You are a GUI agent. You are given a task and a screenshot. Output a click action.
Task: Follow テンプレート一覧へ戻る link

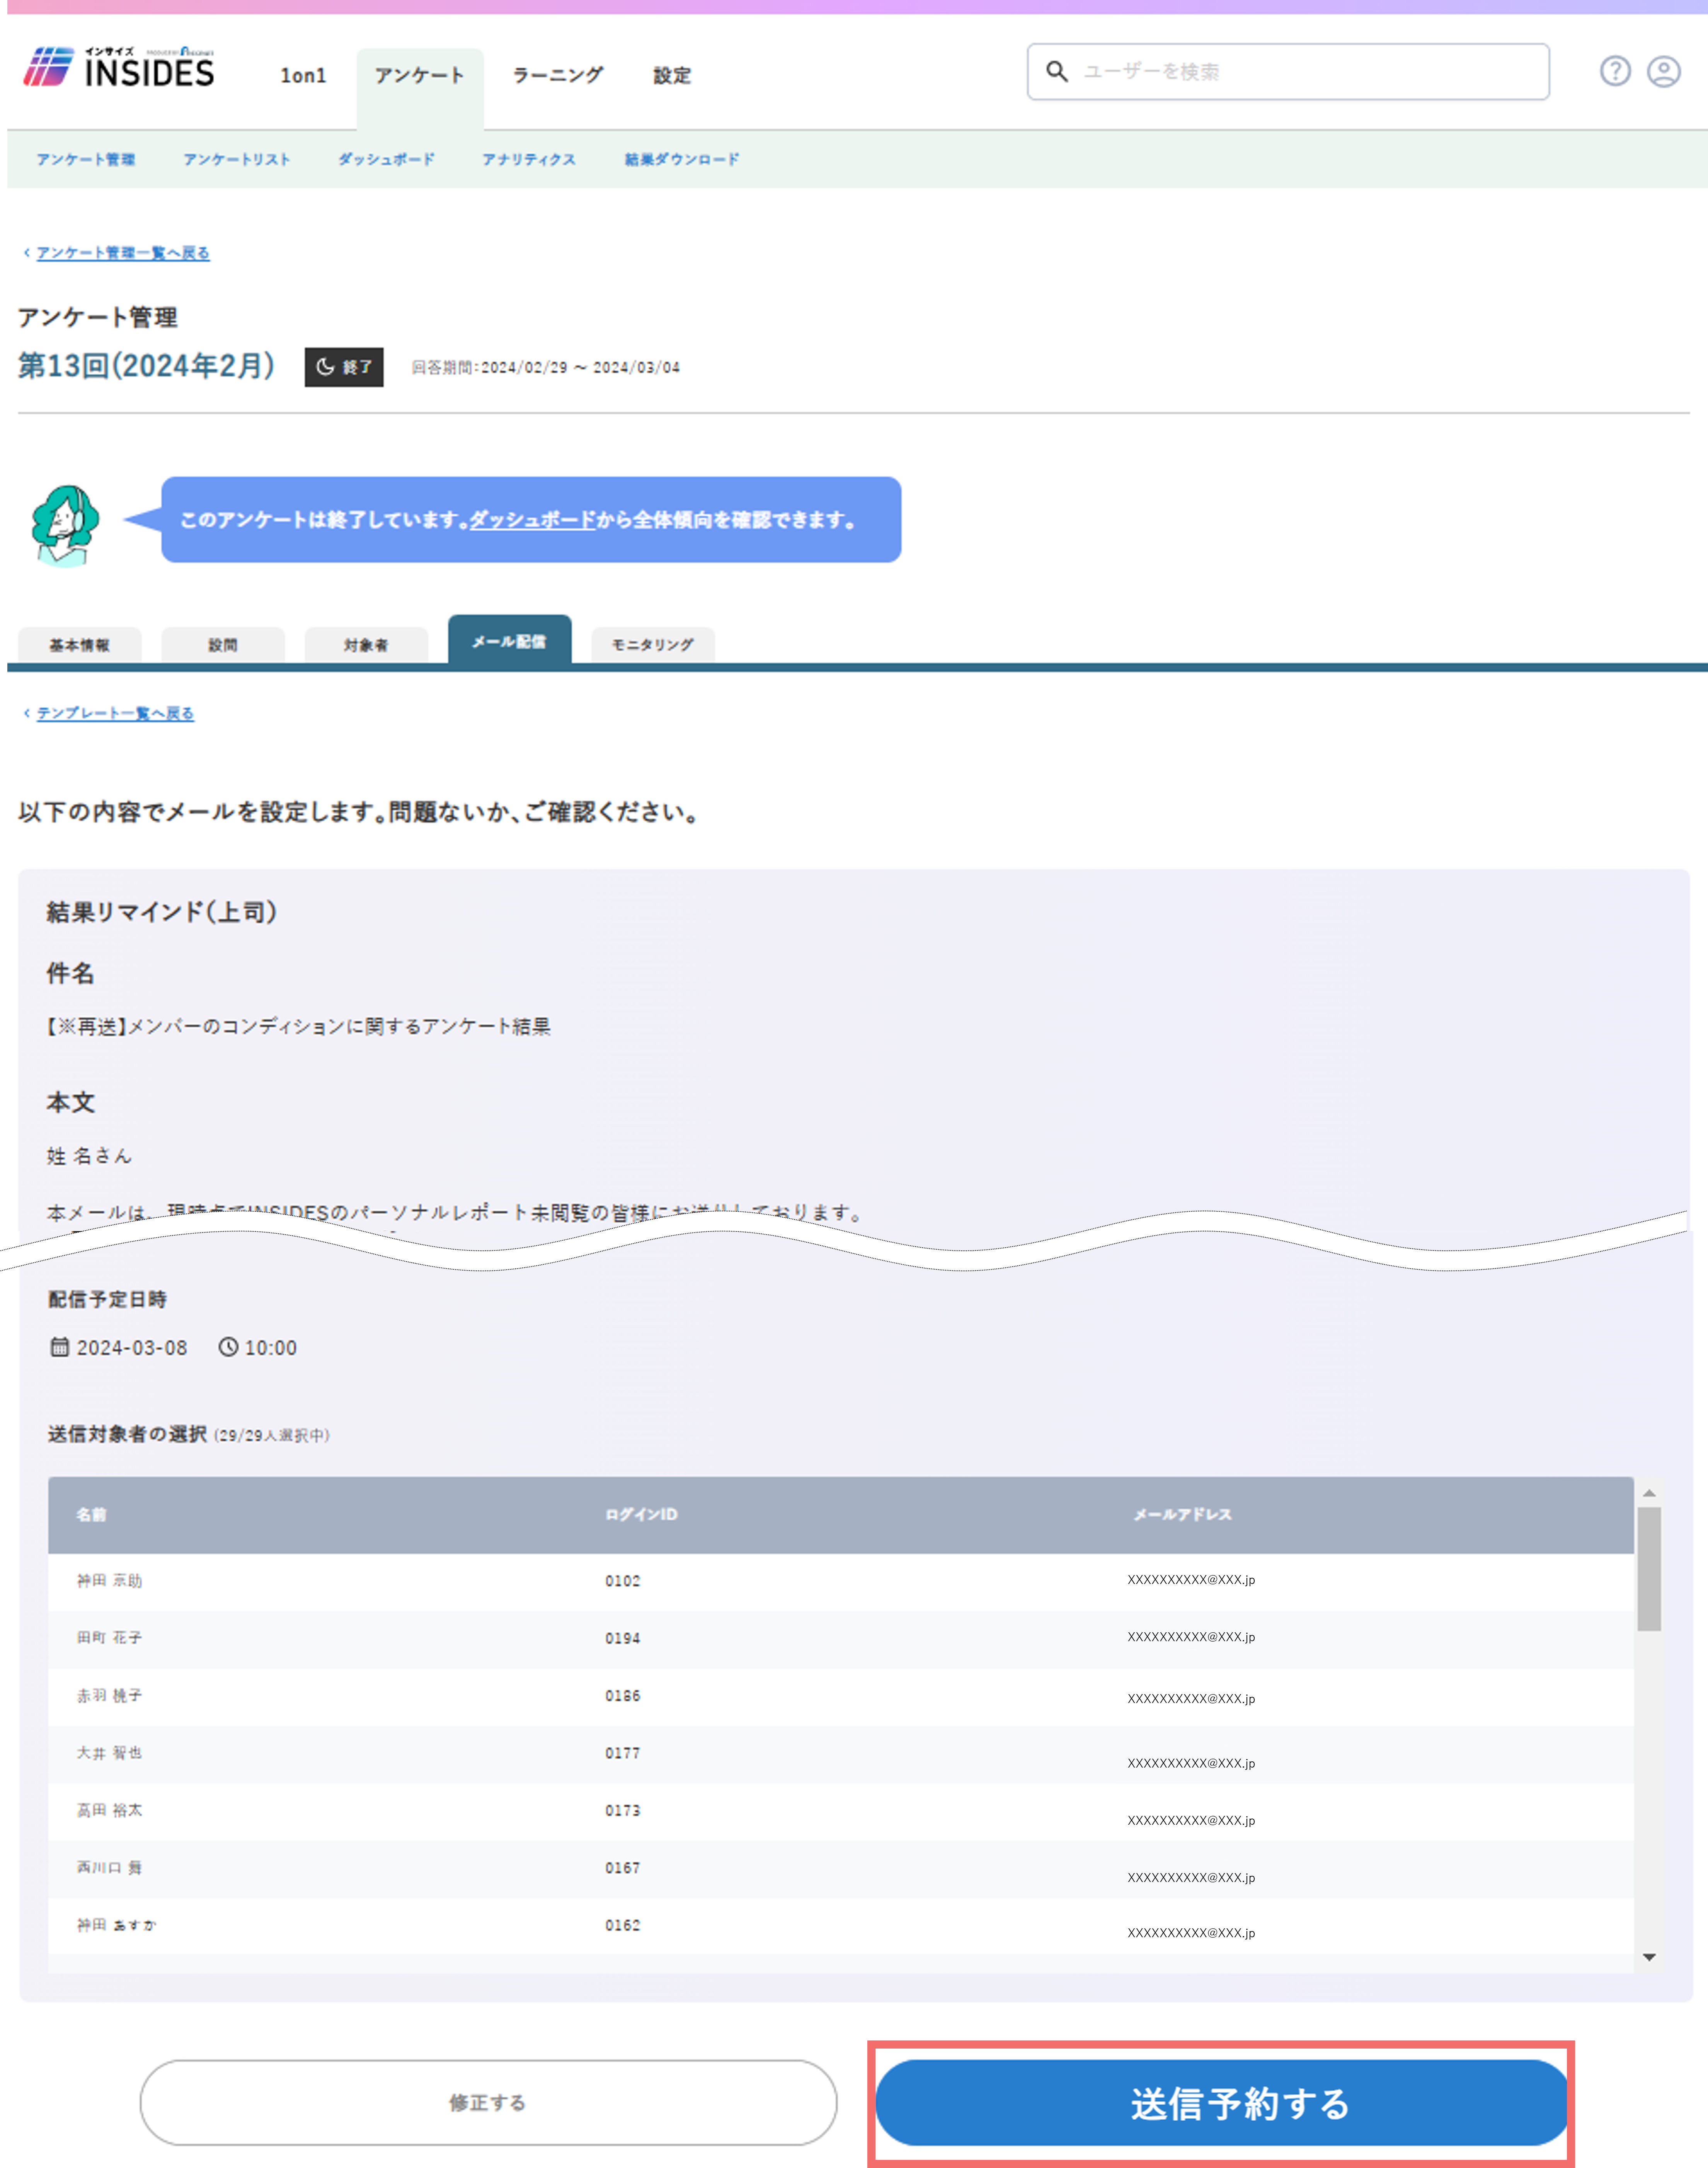tap(115, 713)
